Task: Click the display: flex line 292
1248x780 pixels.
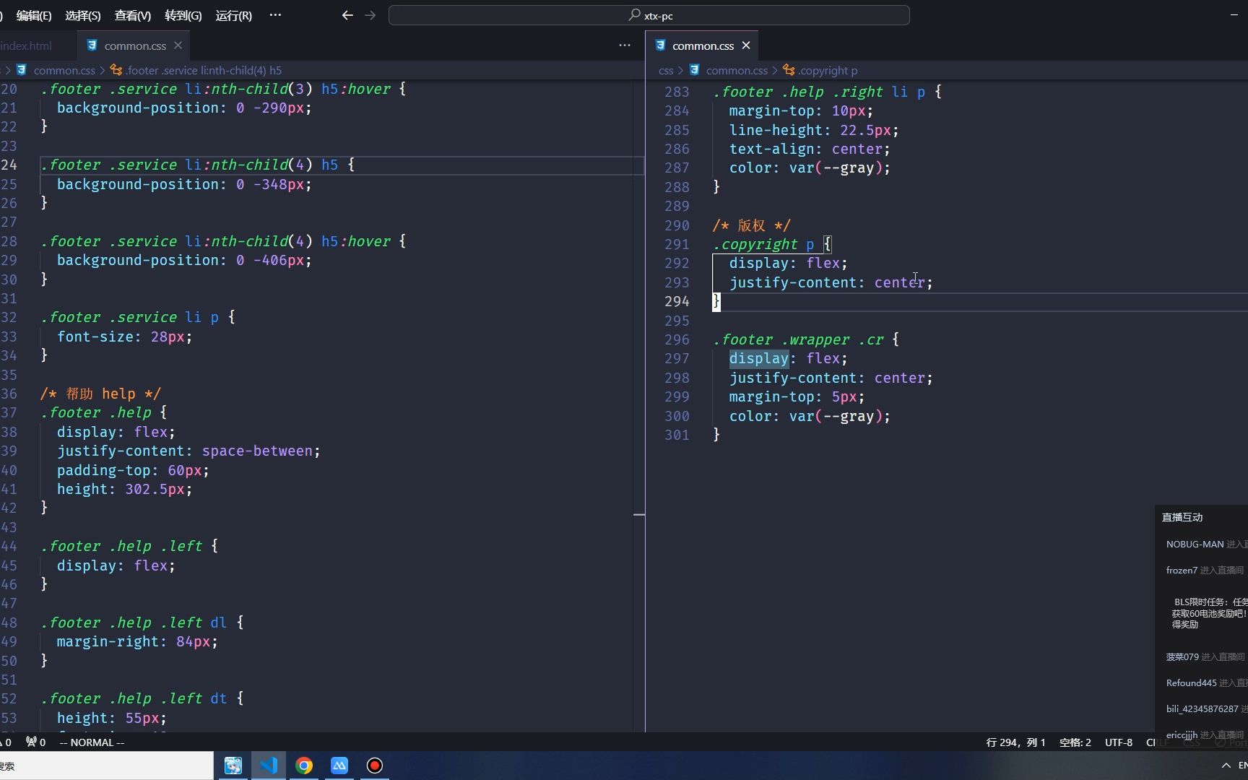Action: [788, 263]
